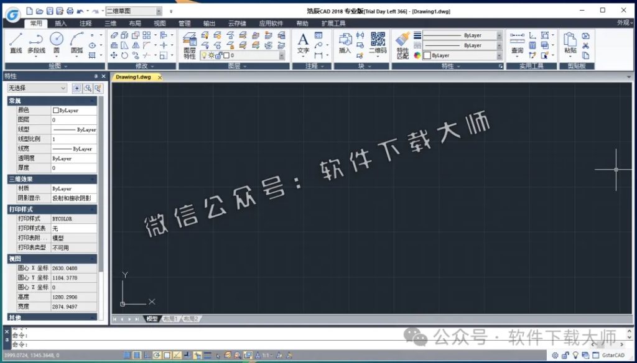The image size is (637, 363).
Task: Select the 二维码 QR code tool
Action: point(377,42)
